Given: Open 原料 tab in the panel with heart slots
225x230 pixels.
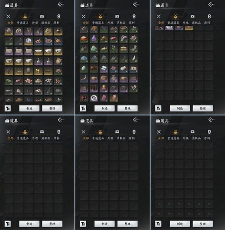Looking at the screenshot, I should click(x=207, y=138).
